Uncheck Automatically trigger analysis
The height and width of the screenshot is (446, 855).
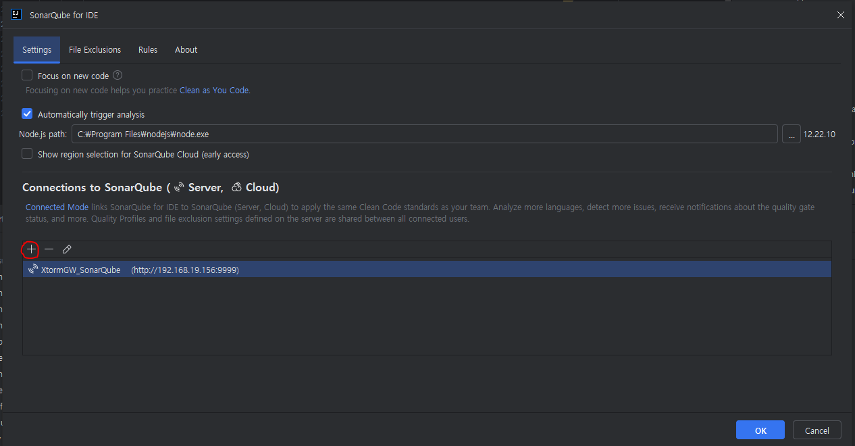27,114
